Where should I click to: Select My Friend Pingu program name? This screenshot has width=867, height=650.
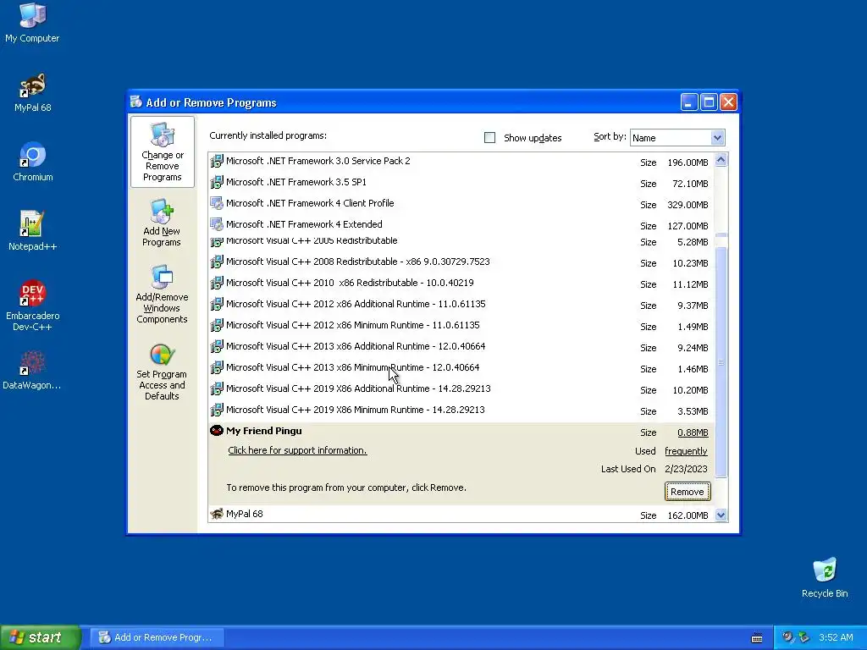[x=264, y=431]
